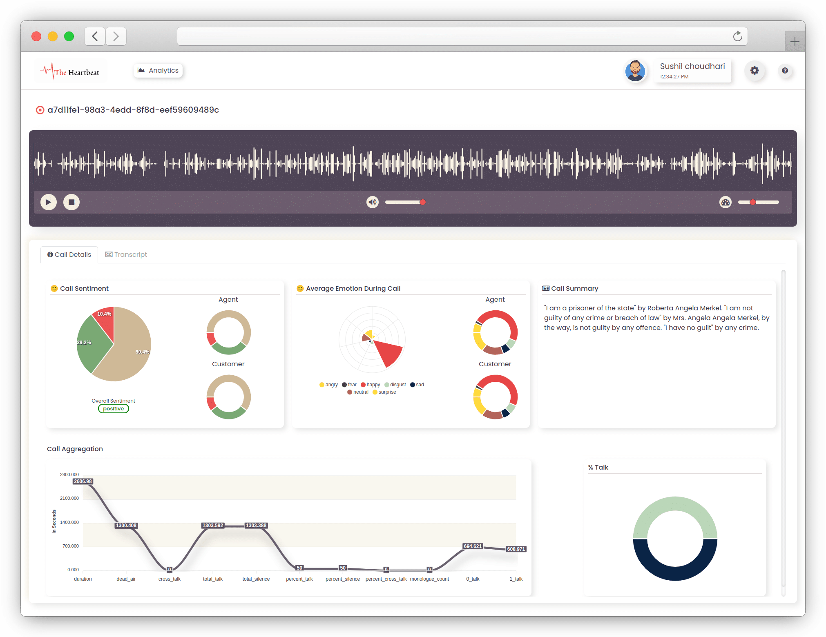This screenshot has height=637, width=826.
Task: Mute audio using the speaker icon
Action: [372, 202]
